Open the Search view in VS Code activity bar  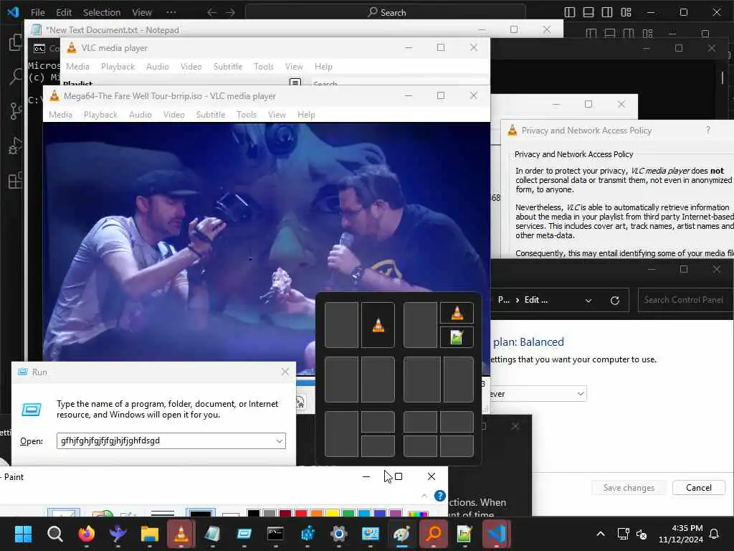tap(15, 76)
